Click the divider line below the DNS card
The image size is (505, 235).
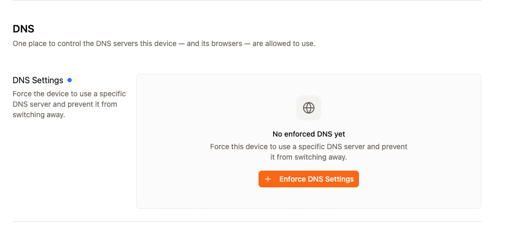click(247, 221)
